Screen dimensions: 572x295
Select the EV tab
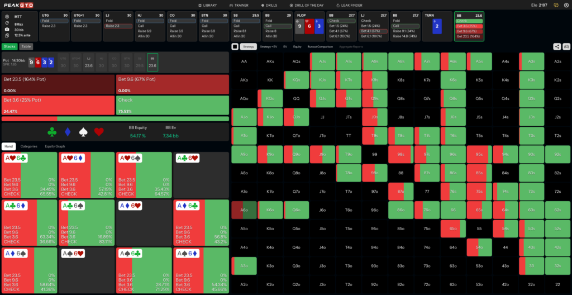point(285,46)
